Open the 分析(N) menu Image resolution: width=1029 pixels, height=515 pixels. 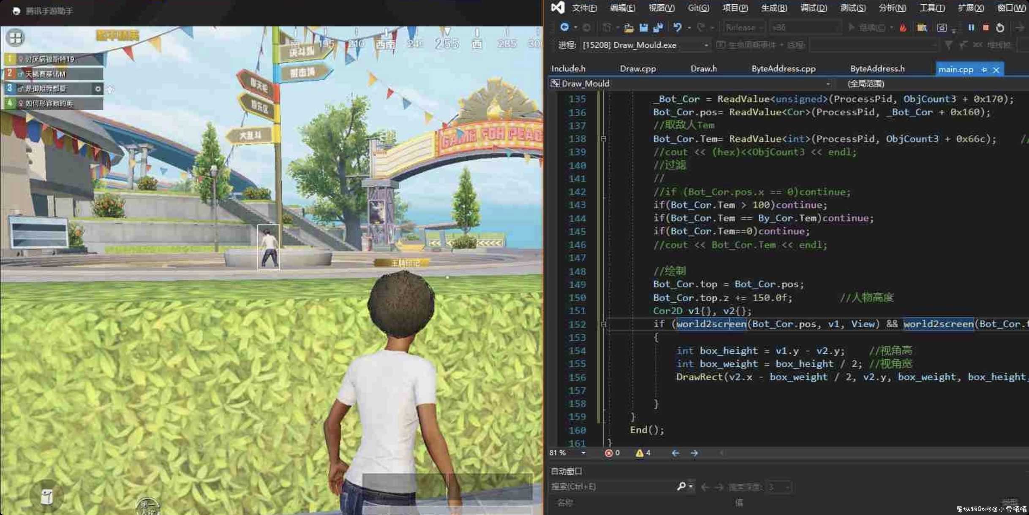point(892,8)
